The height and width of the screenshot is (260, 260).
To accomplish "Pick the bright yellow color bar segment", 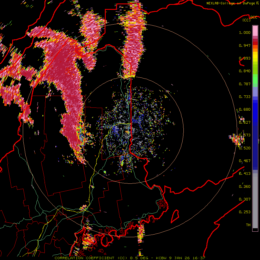I will (x=255, y=57).
